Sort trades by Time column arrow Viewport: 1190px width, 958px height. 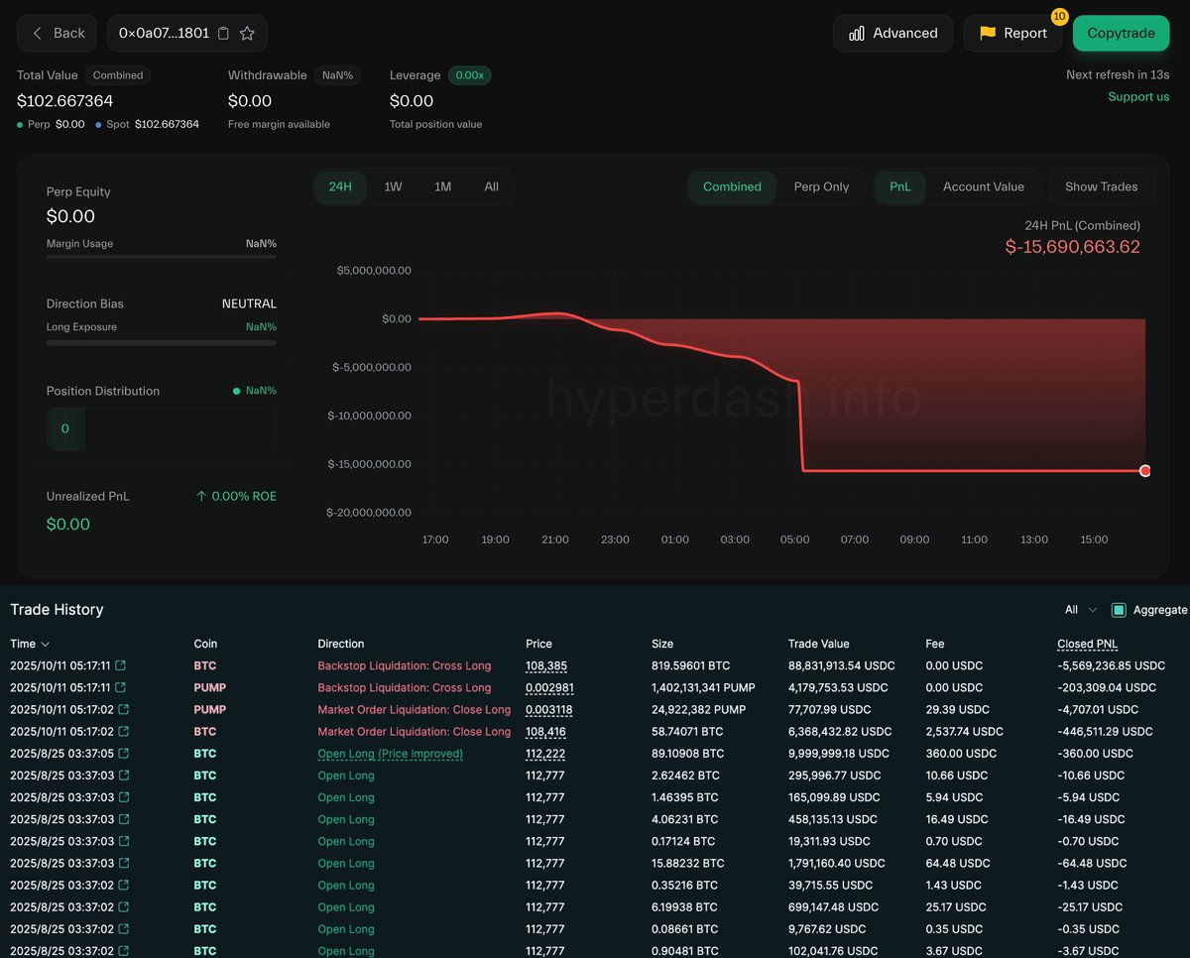coord(46,645)
